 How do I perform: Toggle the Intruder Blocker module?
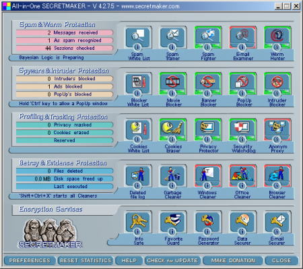click(x=277, y=82)
